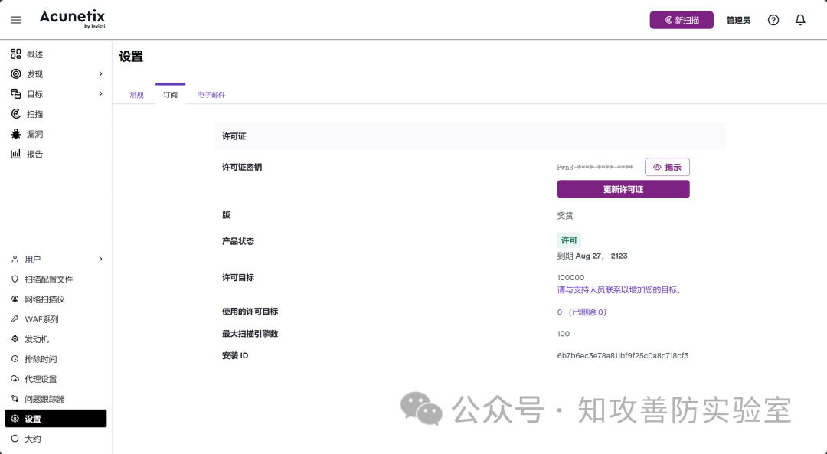The height and width of the screenshot is (454, 827).
Task: Click the 概述 dashboard icon
Action: (x=16, y=54)
